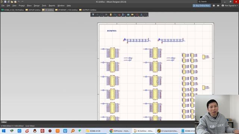Switch to IIC.SchDoc Altium taskbar item
239x134 pixels.
click(143, 131)
